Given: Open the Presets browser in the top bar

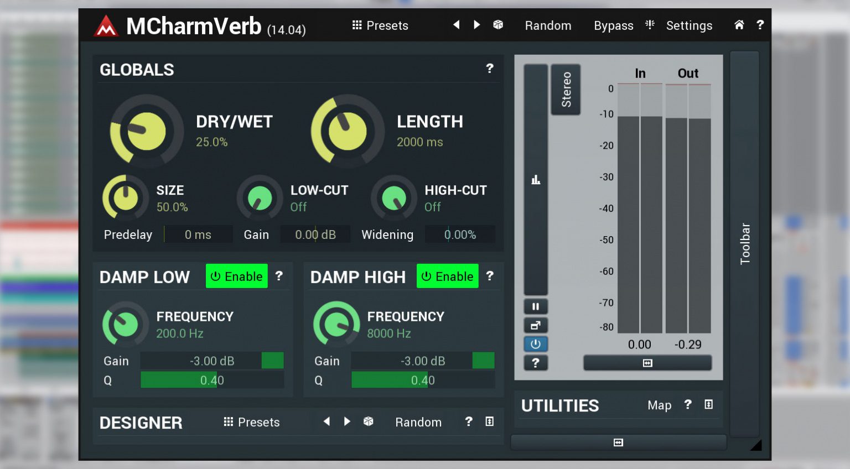Looking at the screenshot, I should pos(380,25).
